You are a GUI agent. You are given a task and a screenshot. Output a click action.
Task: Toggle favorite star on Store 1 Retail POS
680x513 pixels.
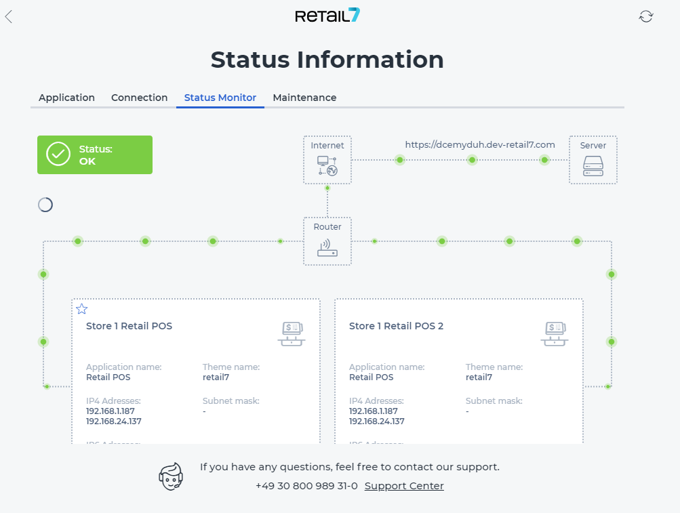click(x=81, y=309)
